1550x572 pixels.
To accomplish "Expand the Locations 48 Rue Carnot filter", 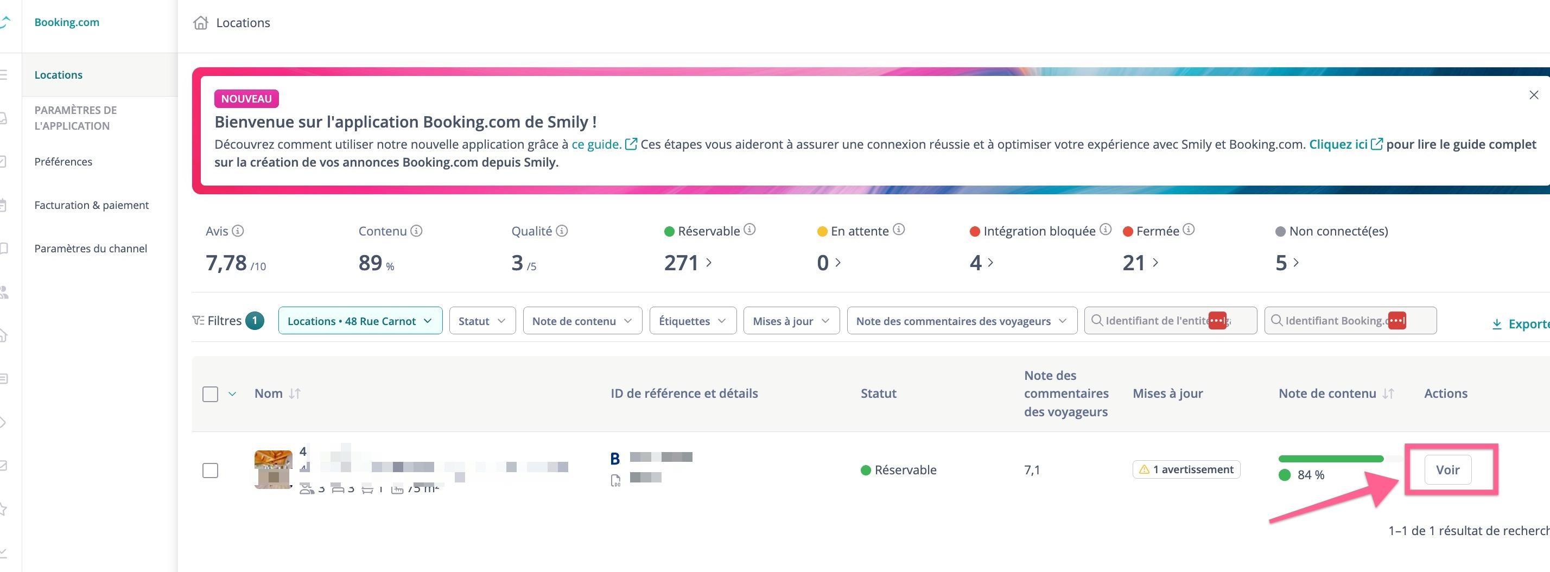I will (360, 321).
